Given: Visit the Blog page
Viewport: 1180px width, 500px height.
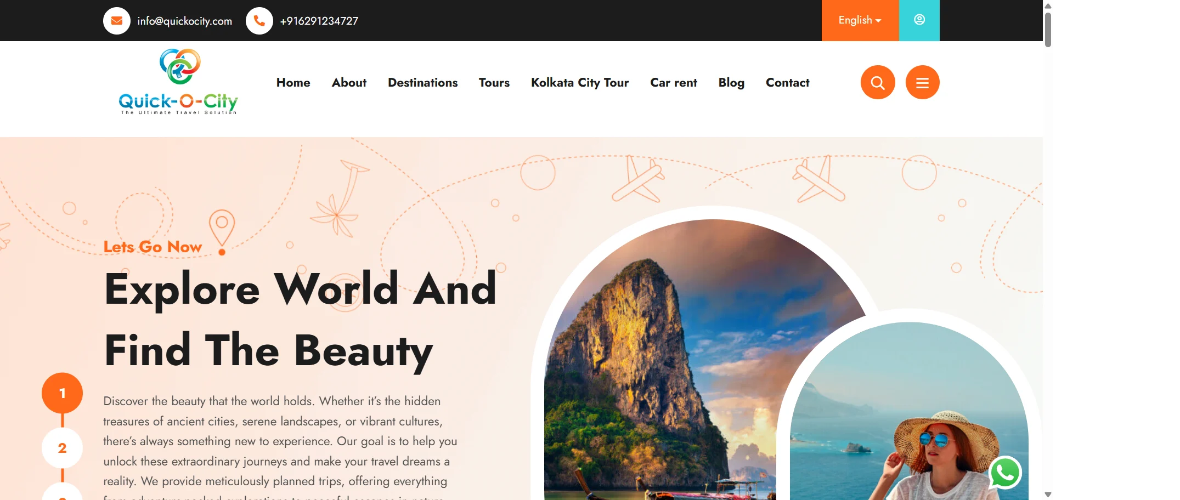Looking at the screenshot, I should [731, 82].
